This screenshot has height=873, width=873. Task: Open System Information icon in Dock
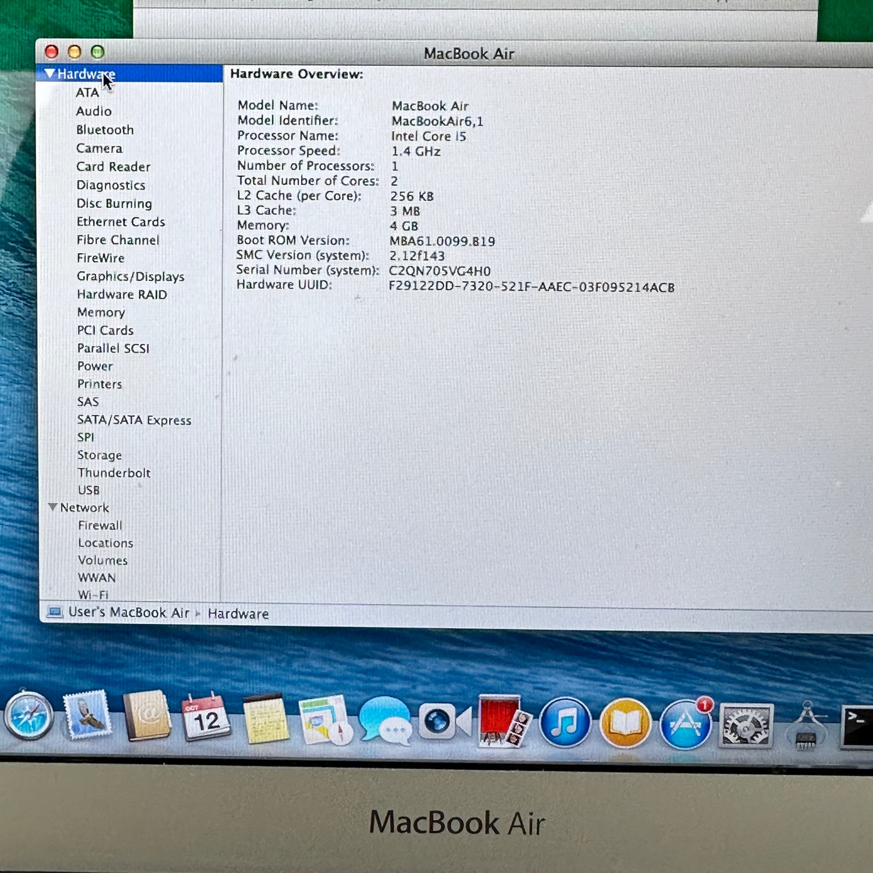click(807, 726)
